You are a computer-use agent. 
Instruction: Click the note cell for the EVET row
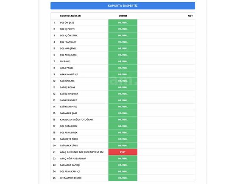click(166, 152)
